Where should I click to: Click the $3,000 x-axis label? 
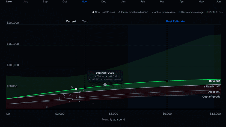click(60, 114)
